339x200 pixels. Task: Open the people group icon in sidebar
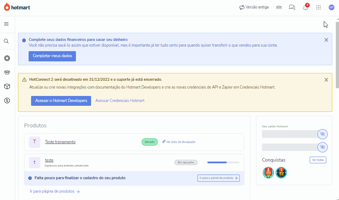(x=7, y=72)
